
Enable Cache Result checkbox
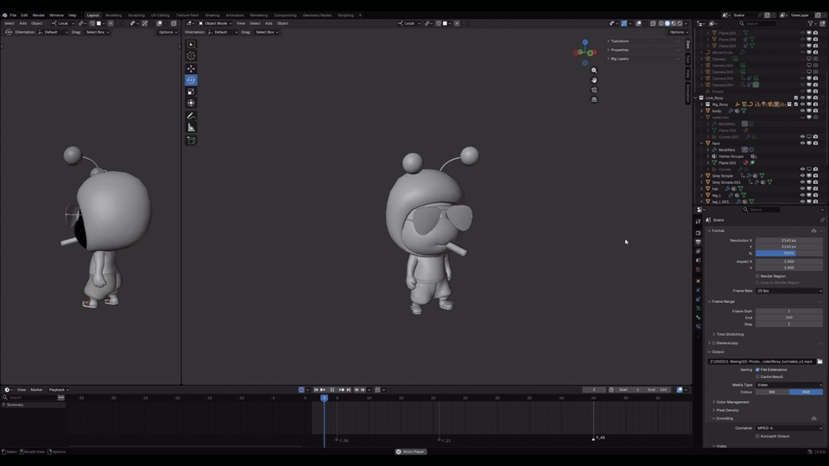pos(757,377)
